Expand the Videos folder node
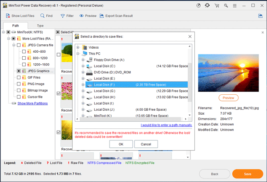267x182 pixels. 78,47
